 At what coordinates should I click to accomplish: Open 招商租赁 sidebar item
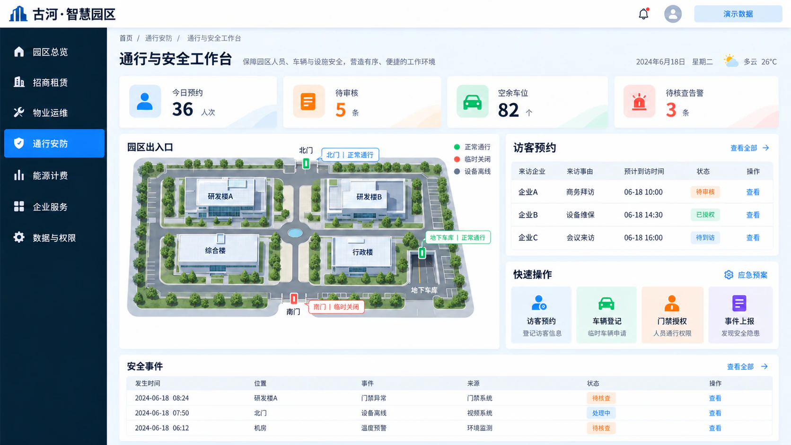pyautogui.click(x=54, y=82)
